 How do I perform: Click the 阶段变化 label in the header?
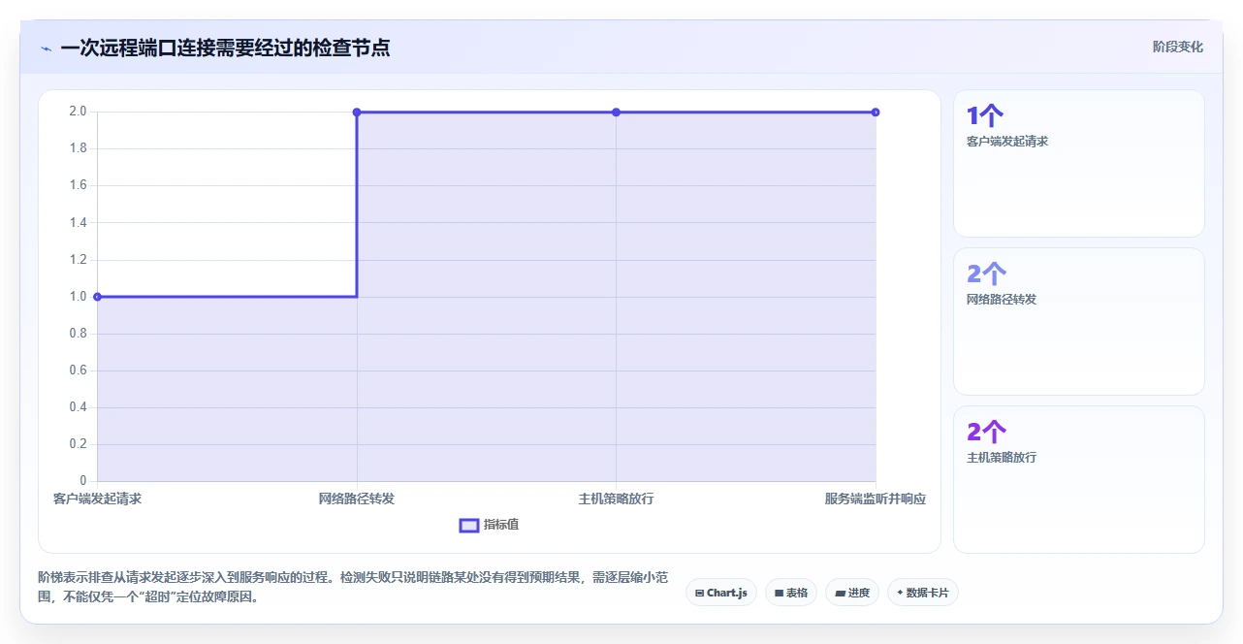coord(1178,47)
